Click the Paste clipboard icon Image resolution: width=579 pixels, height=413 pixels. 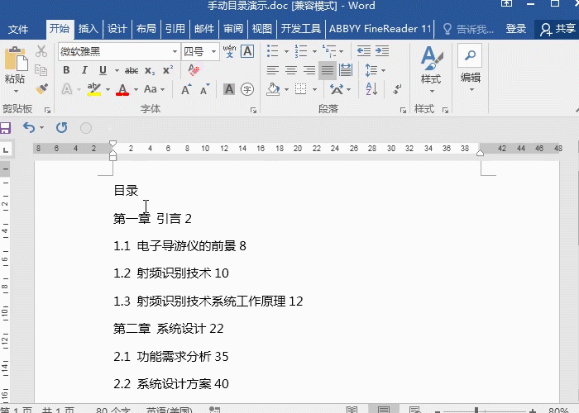tap(15, 59)
